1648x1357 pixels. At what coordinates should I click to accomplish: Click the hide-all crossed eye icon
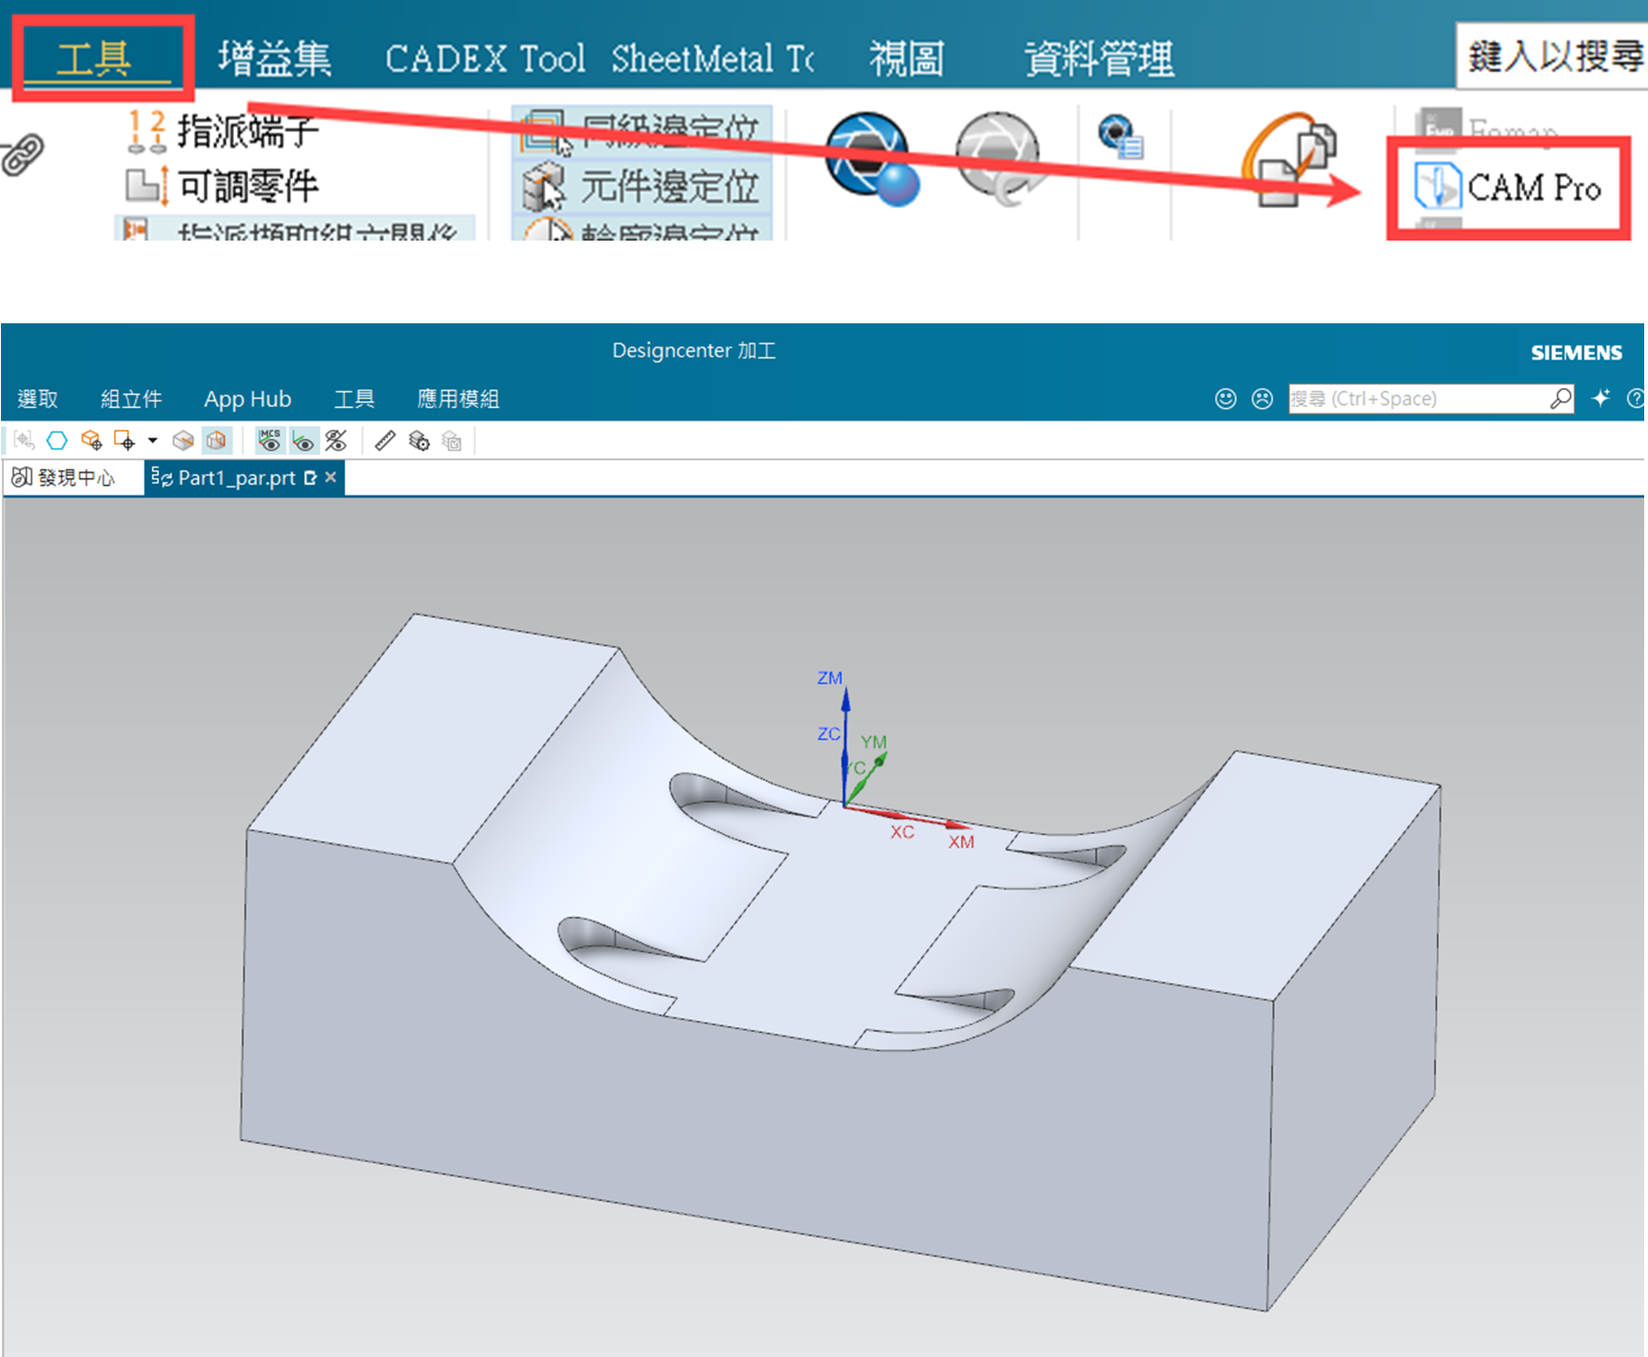click(x=336, y=440)
